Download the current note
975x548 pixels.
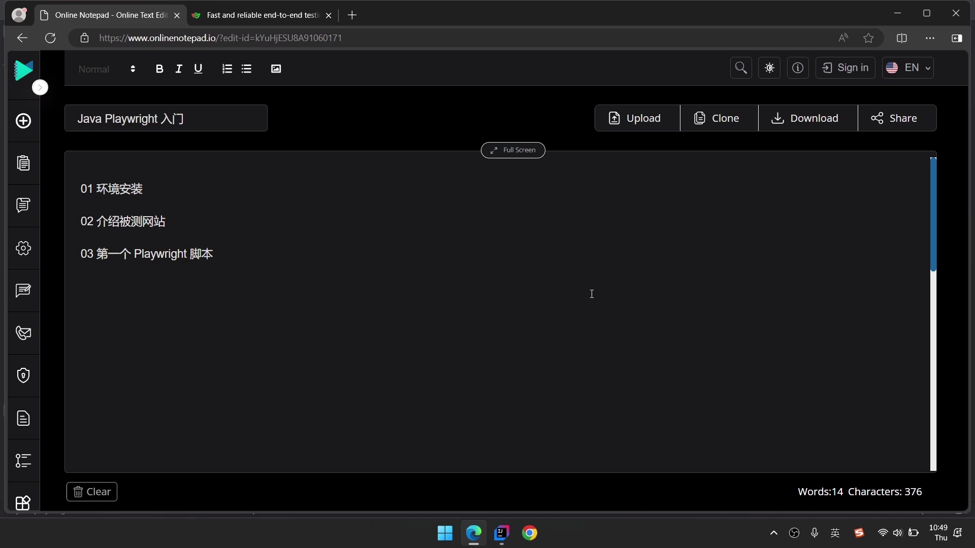click(x=807, y=118)
